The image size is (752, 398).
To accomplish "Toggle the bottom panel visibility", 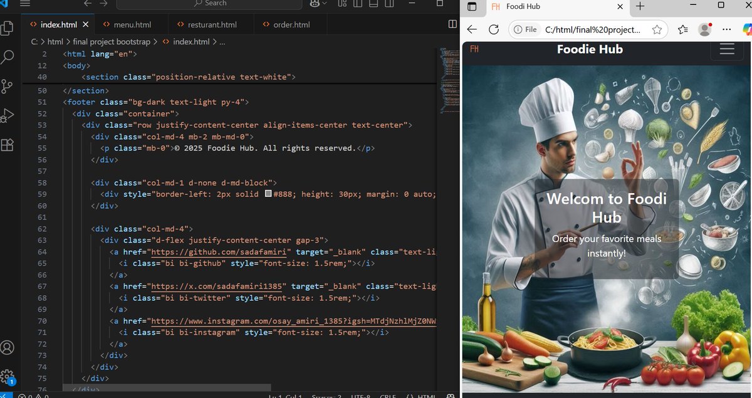I will [x=373, y=4].
